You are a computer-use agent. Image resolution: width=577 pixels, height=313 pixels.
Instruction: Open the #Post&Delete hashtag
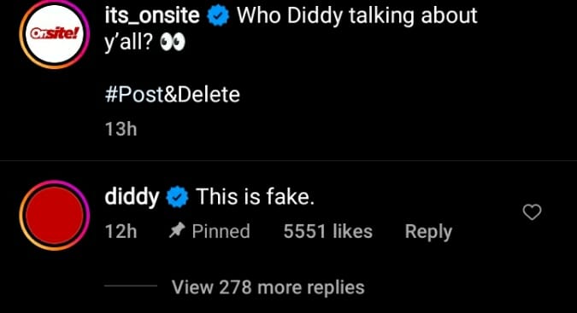pos(172,95)
